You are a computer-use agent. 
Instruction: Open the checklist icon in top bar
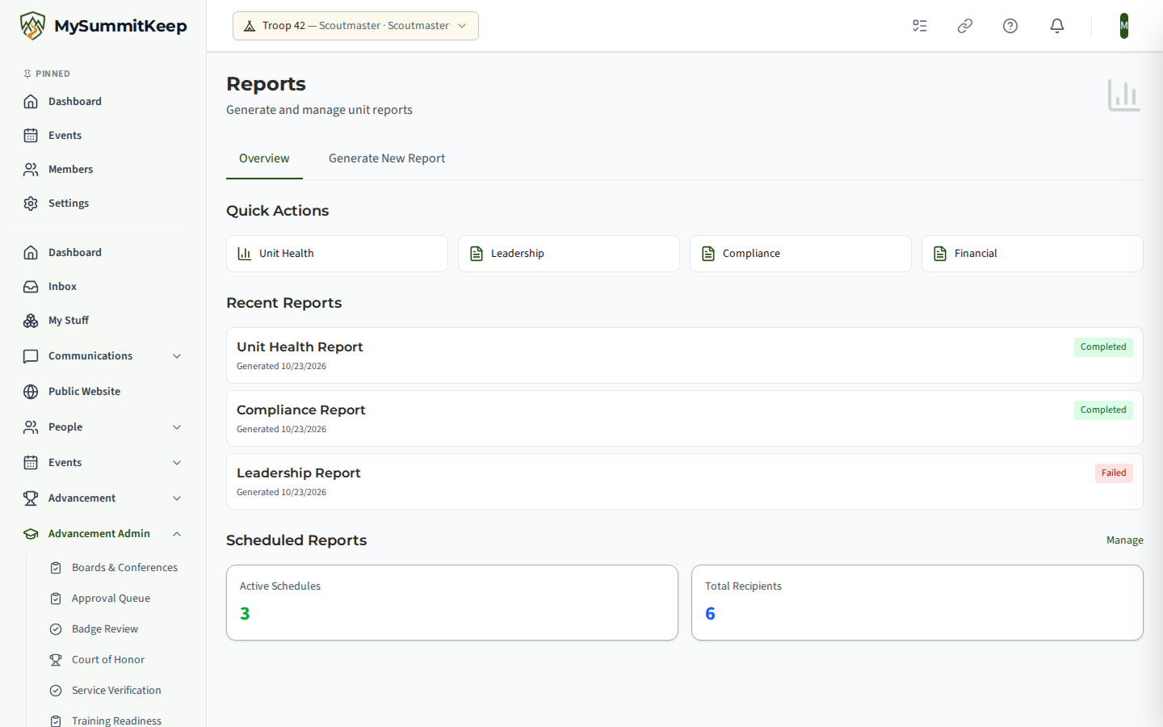(x=920, y=26)
